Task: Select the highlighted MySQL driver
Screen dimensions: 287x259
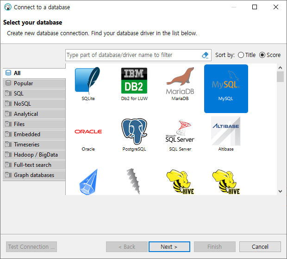Action: [x=226, y=88]
